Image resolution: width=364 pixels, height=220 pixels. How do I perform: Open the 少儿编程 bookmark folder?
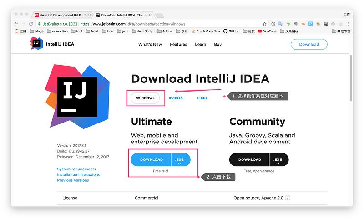click(289, 31)
